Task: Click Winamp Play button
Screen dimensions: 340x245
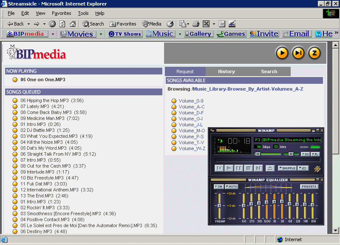Action: [x=229, y=168]
